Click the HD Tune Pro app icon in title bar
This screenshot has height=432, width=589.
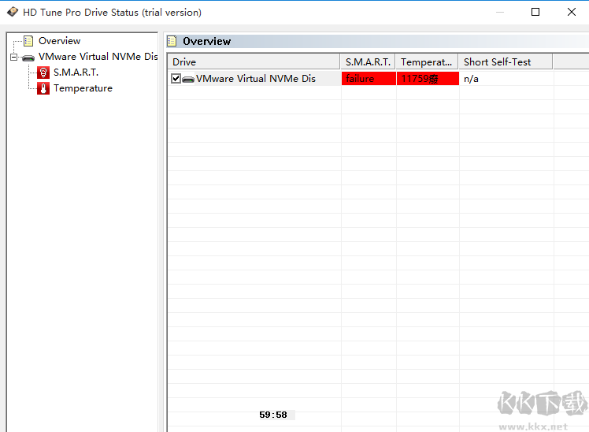(x=12, y=12)
